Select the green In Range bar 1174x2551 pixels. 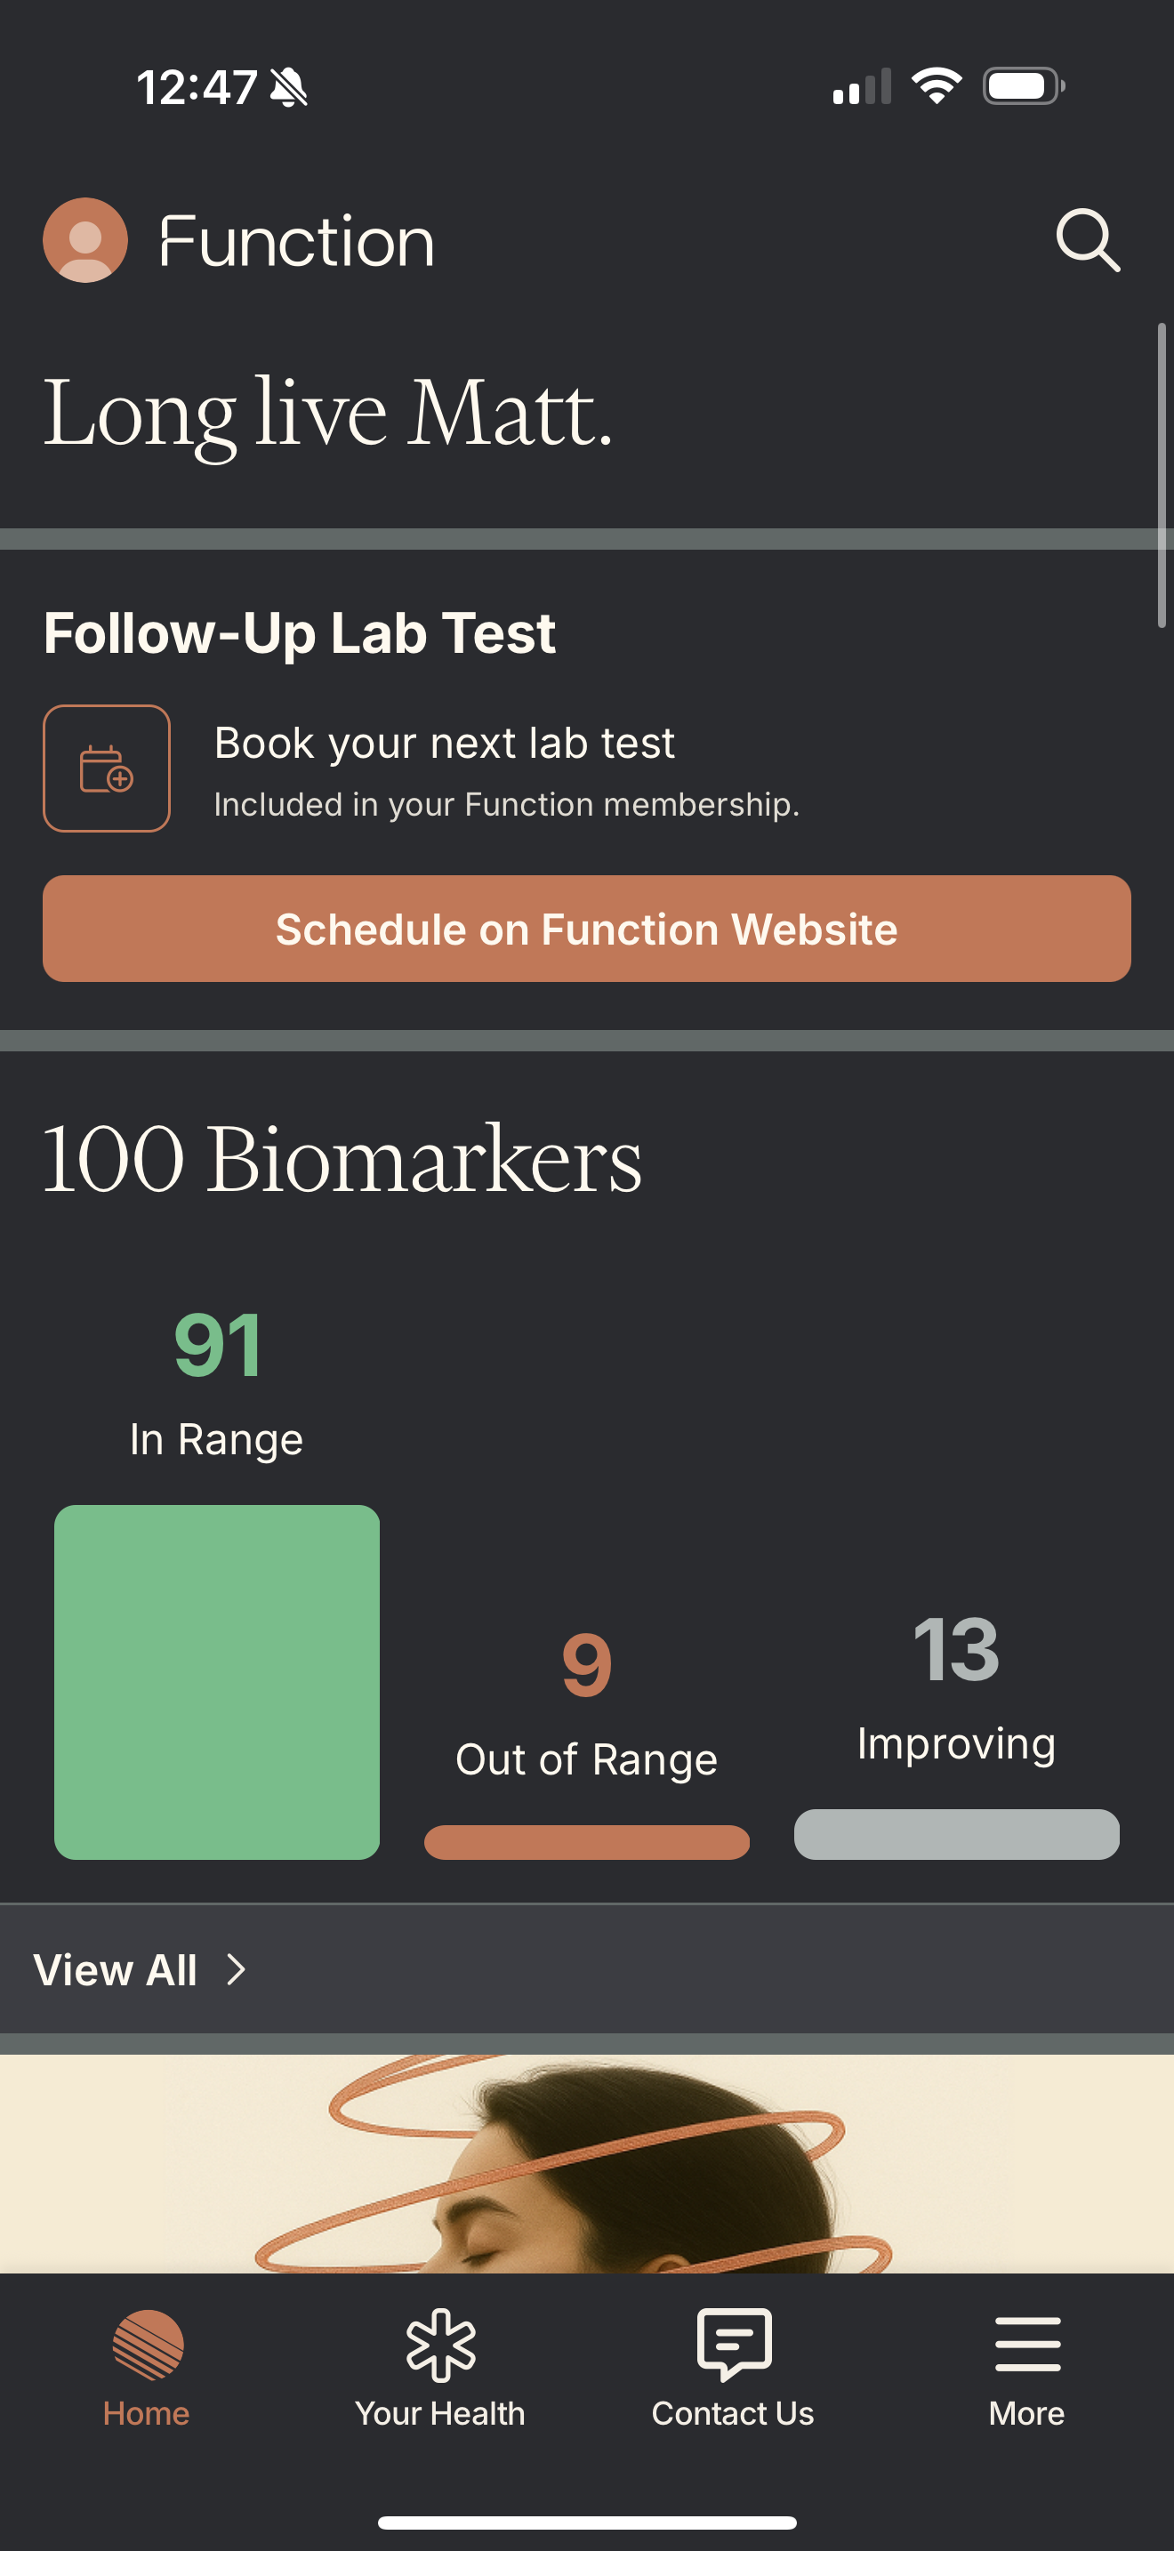coord(217,1683)
